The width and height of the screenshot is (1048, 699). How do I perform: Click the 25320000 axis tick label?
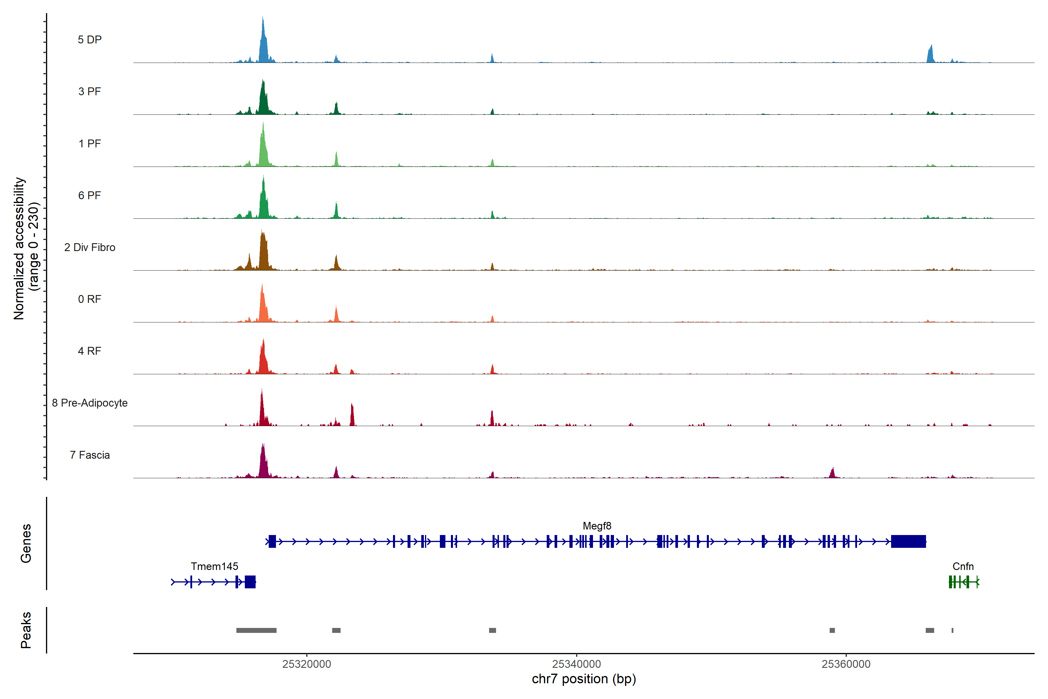point(307,664)
